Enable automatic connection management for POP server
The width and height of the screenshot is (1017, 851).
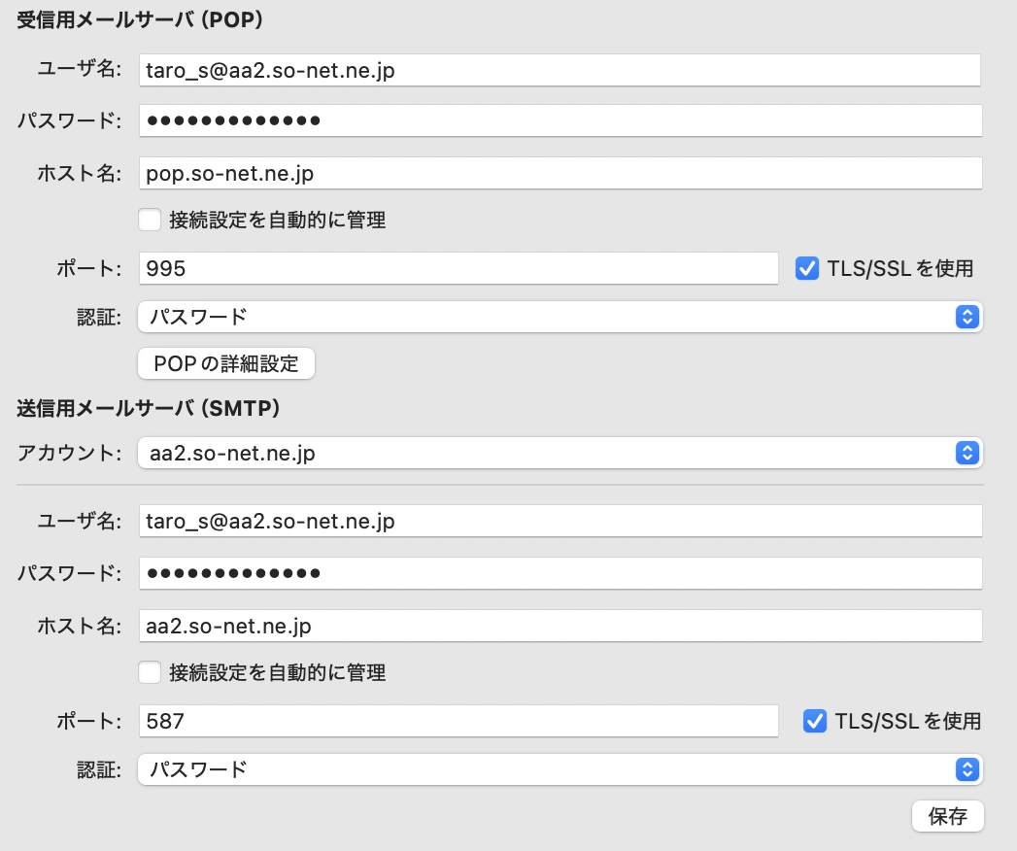[150, 221]
